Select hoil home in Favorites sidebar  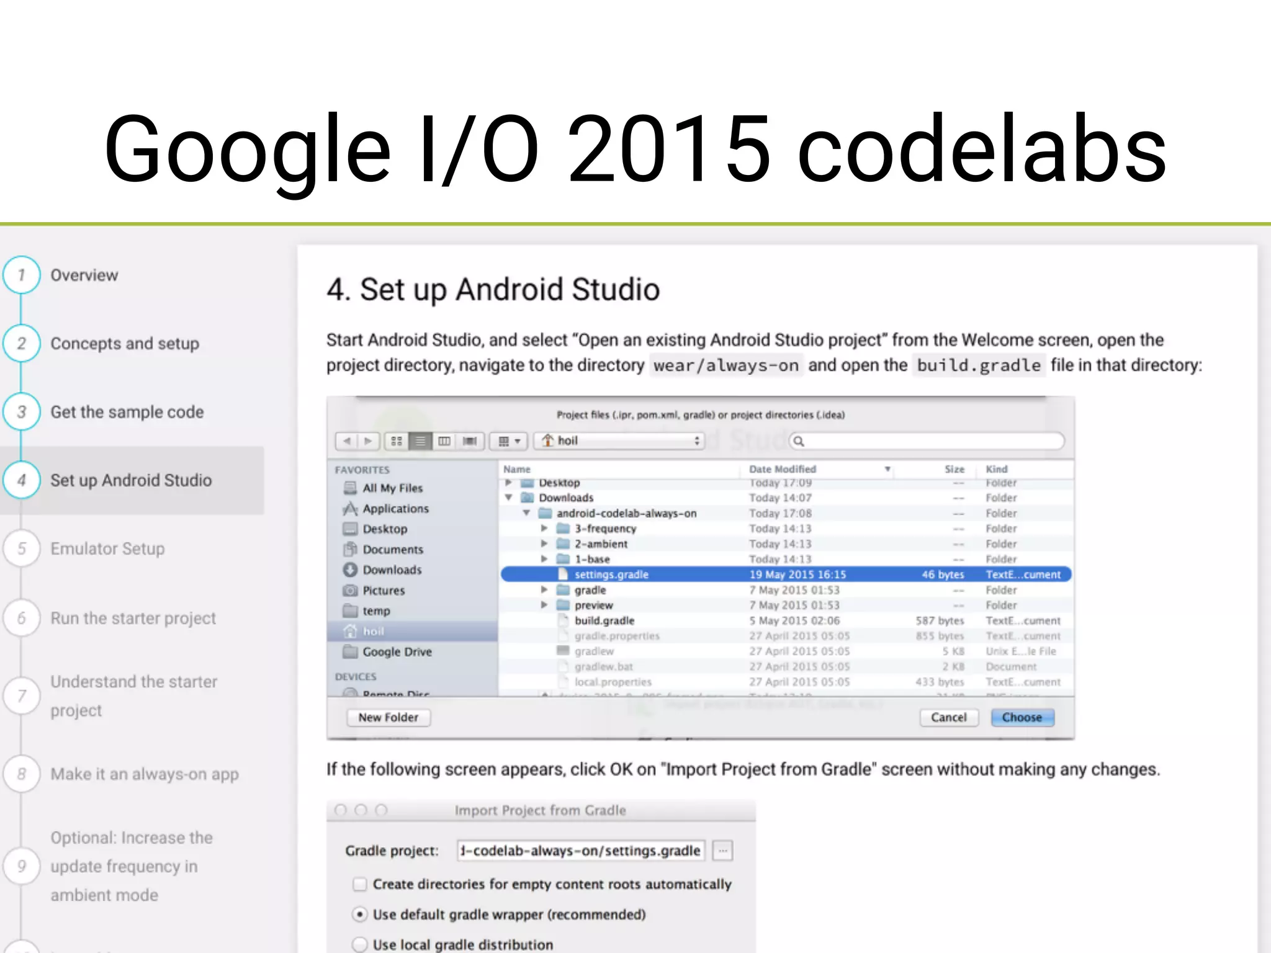pos(413,631)
